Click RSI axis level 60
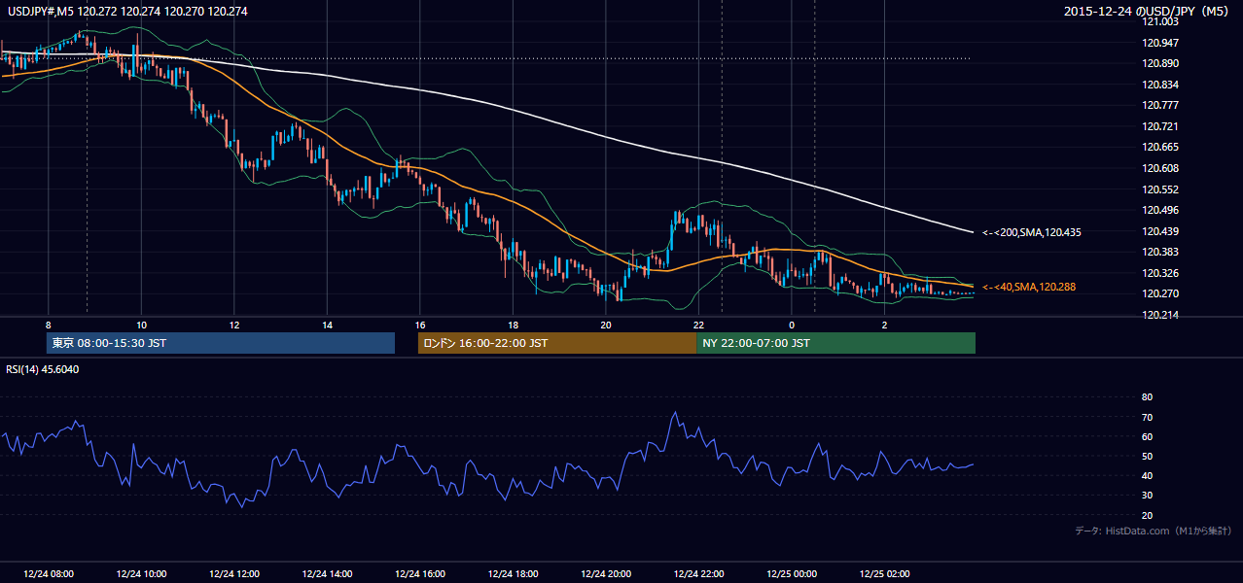This screenshot has height=583, width=1243. coord(1147,436)
